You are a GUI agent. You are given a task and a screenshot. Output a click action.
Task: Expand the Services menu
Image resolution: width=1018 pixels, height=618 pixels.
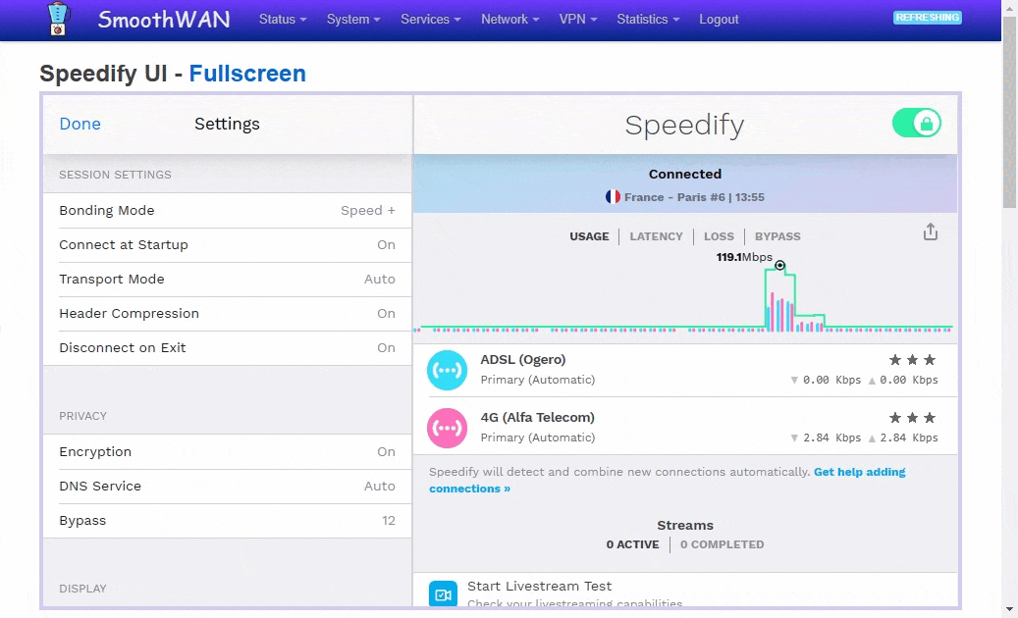tap(430, 20)
